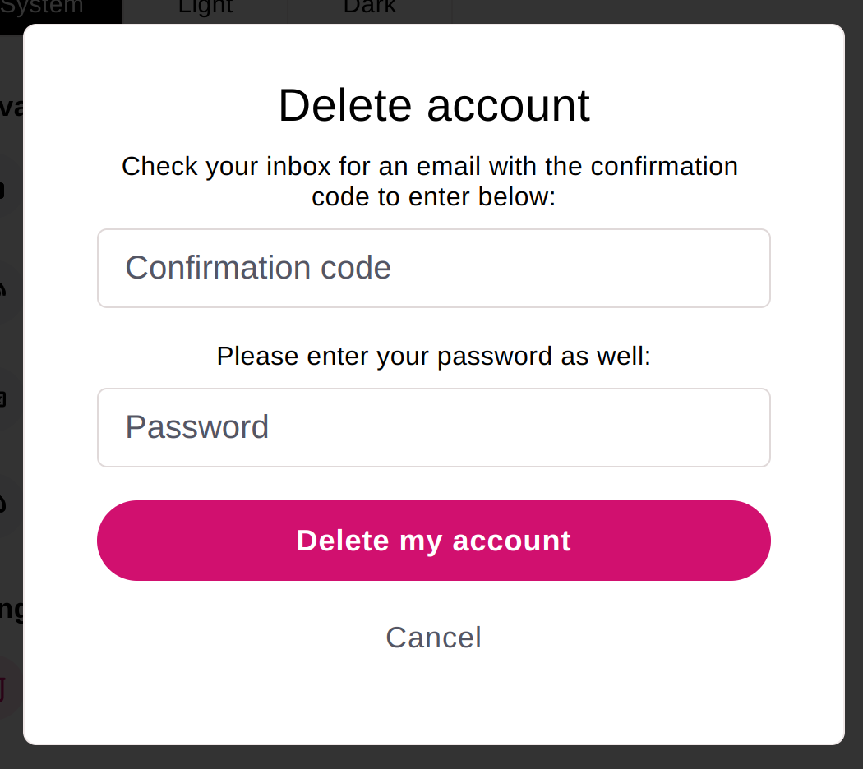Click the Delete account dialog heading
The height and width of the screenshot is (769, 863).
[433, 105]
